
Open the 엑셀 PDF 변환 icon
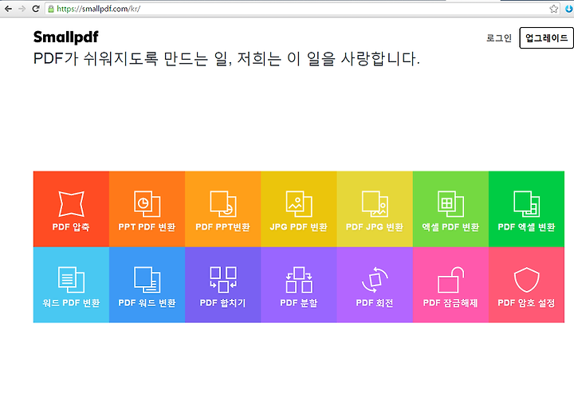point(450,204)
